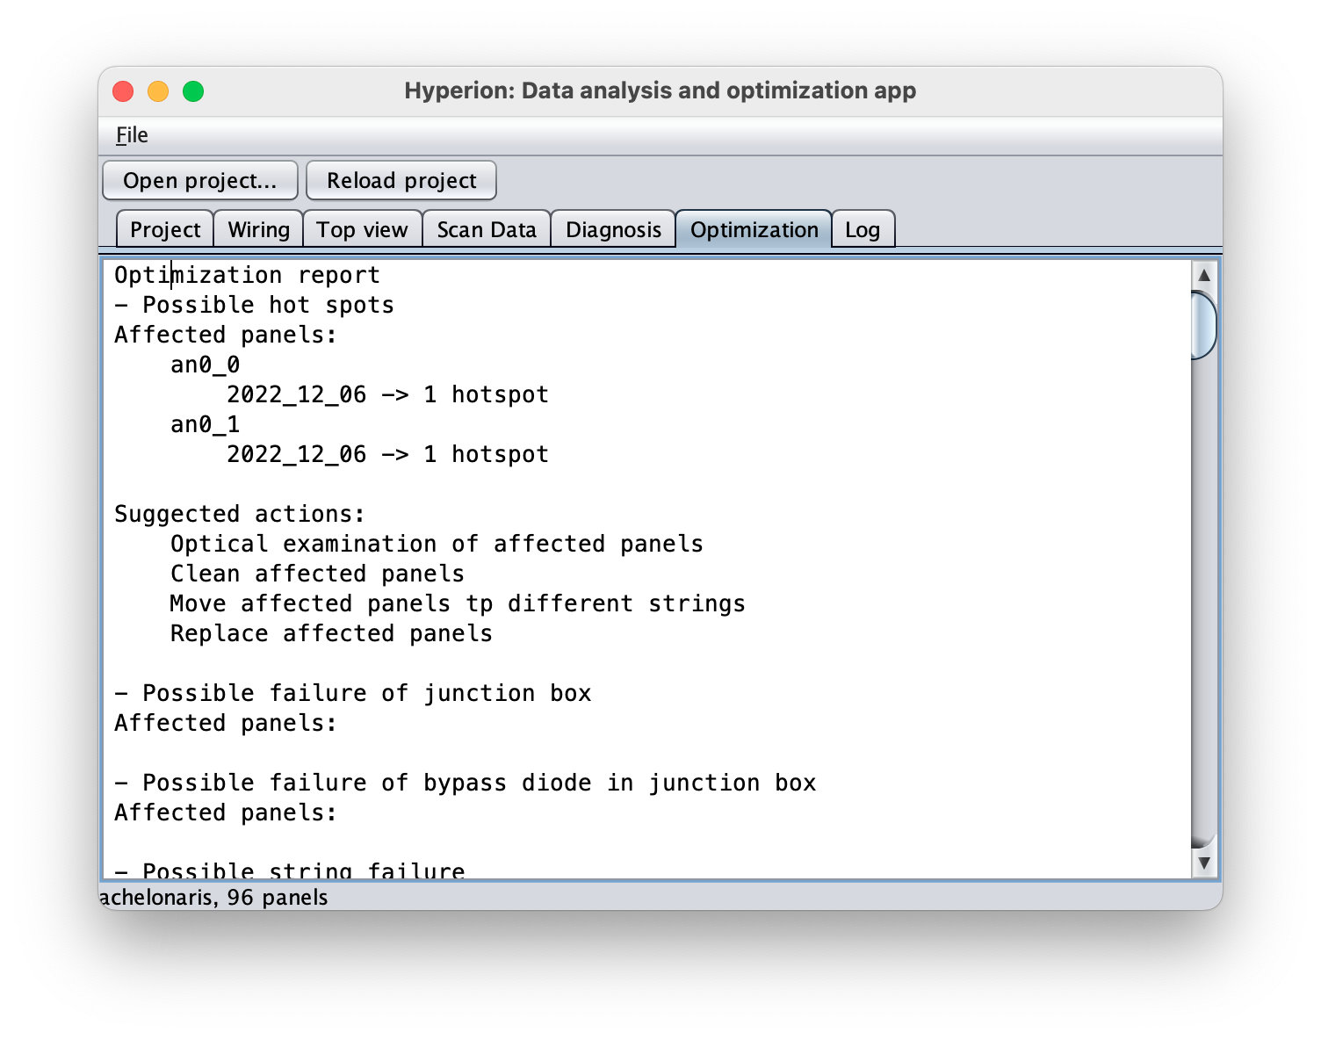Click the empty scrollbar track below thumb
The width and height of the screenshot is (1321, 1040).
coord(1204,597)
